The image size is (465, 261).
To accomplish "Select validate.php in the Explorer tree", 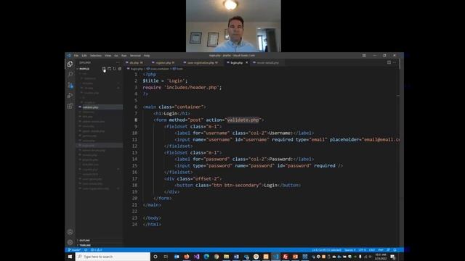I will click(x=100, y=107).
